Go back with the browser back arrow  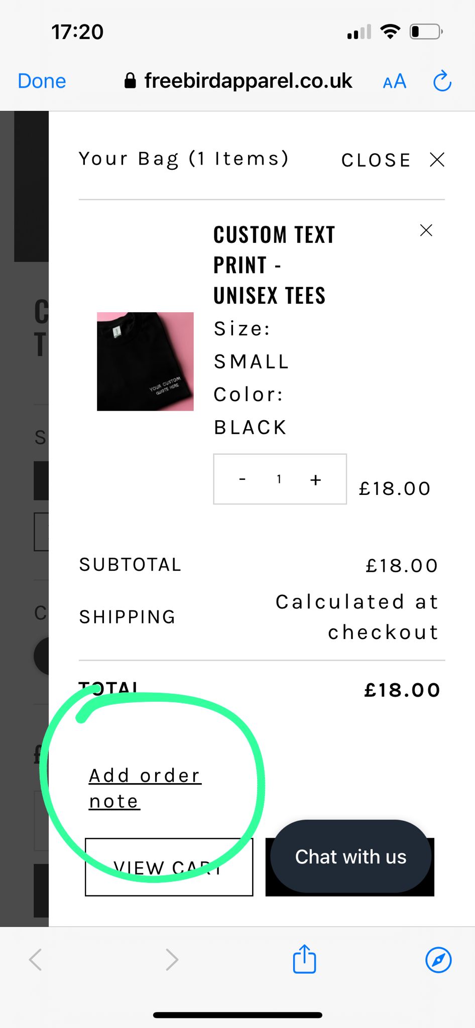click(x=35, y=960)
